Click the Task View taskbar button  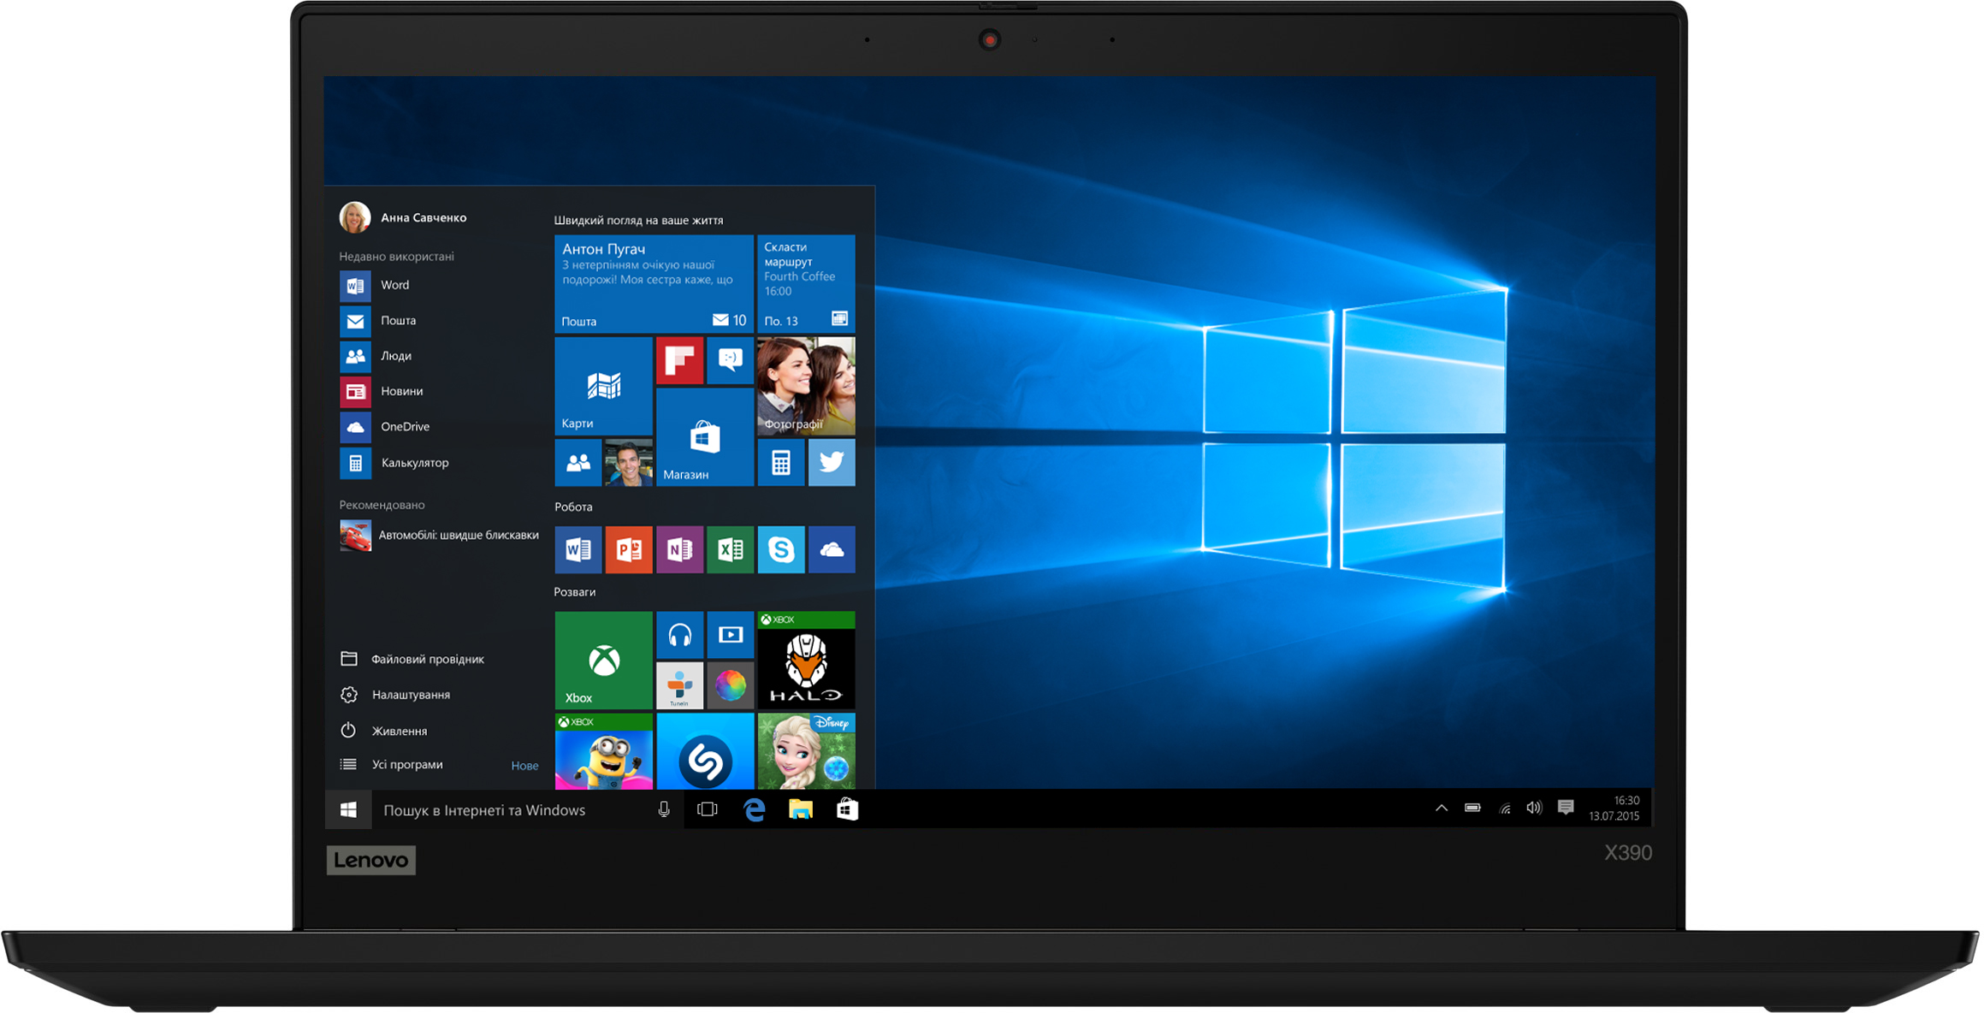coord(707,809)
